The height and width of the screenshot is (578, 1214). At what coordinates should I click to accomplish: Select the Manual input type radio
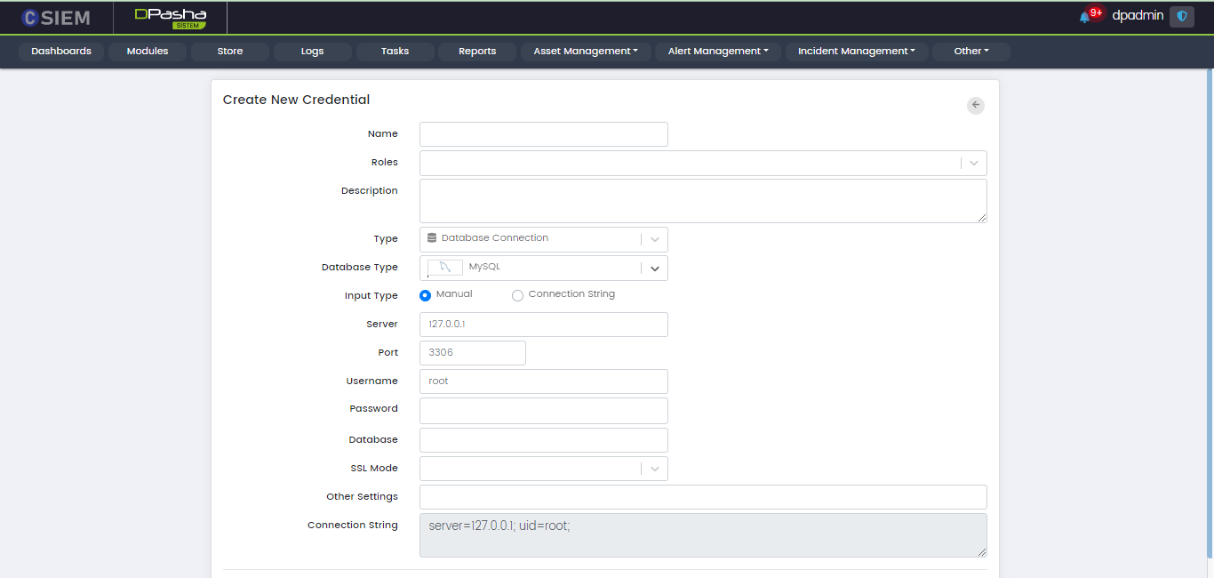tap(425, 295)
